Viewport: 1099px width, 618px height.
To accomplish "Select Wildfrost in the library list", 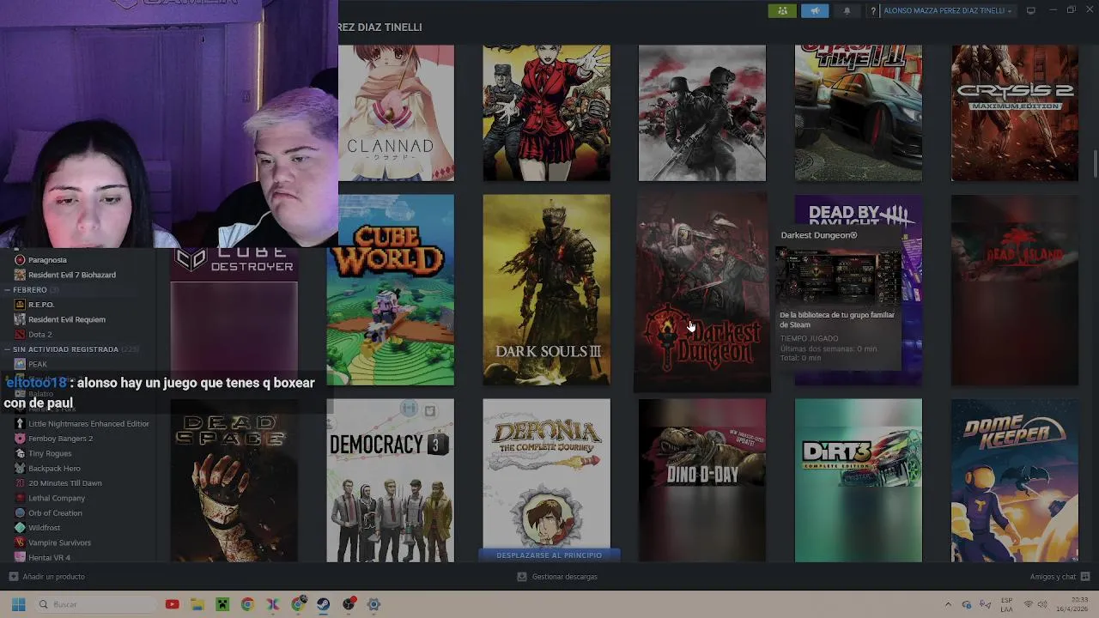I will coord(44,528).
